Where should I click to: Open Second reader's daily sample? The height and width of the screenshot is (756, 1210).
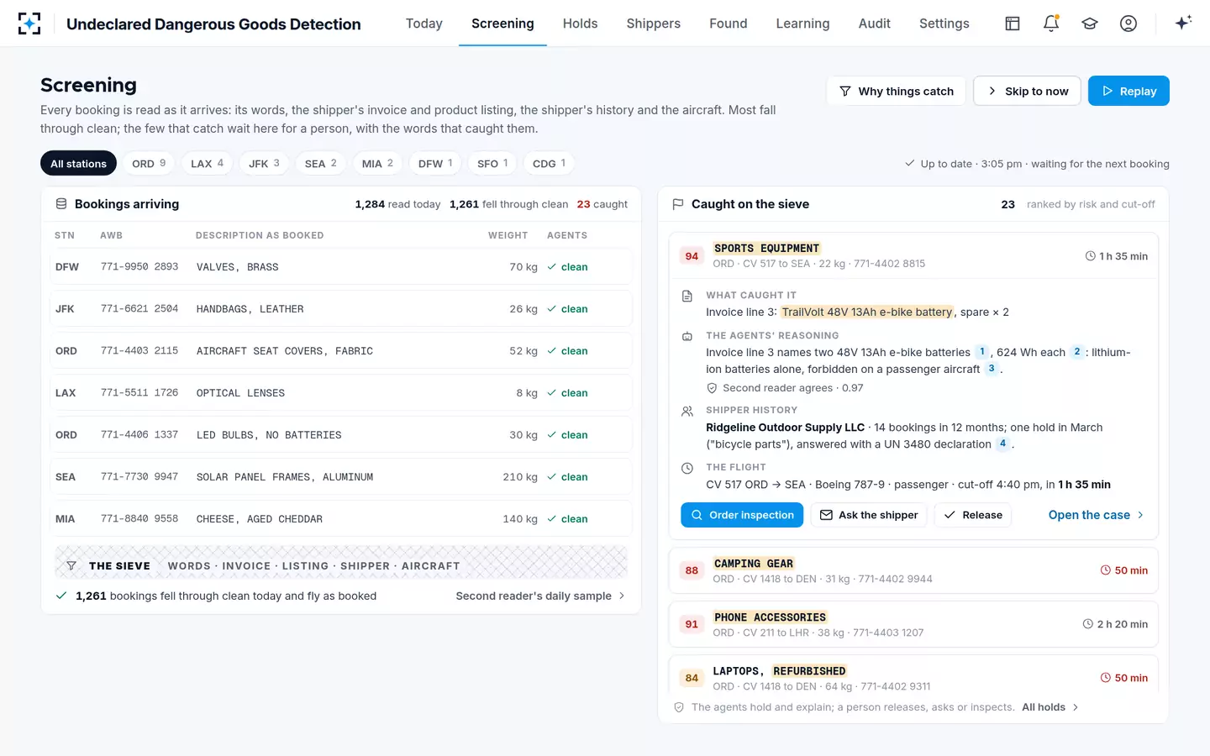540,596
